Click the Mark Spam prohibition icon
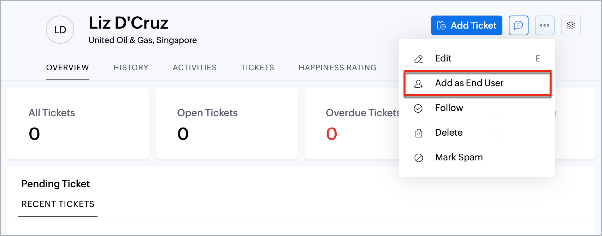This screenshot has width=602, height=236. click(x=419, y=158)
